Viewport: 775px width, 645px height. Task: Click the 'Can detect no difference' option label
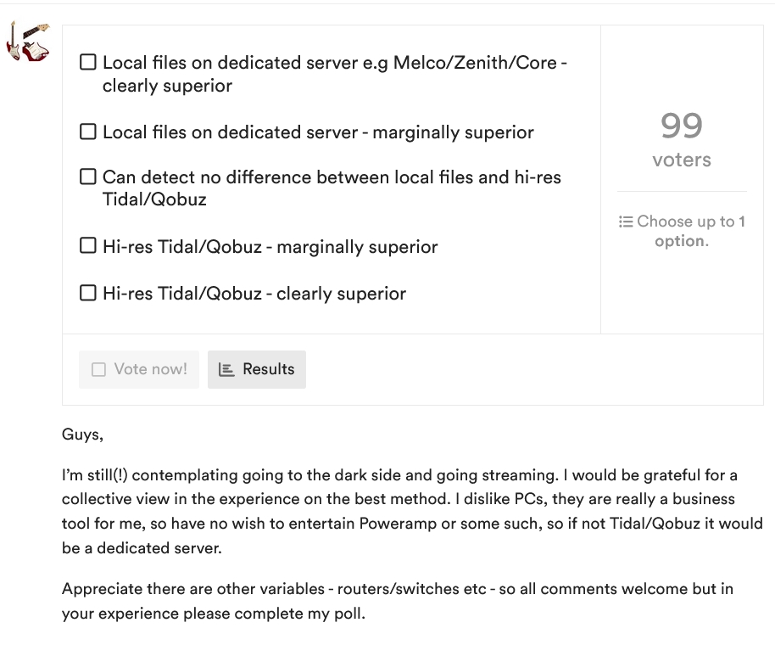(332, 188)
